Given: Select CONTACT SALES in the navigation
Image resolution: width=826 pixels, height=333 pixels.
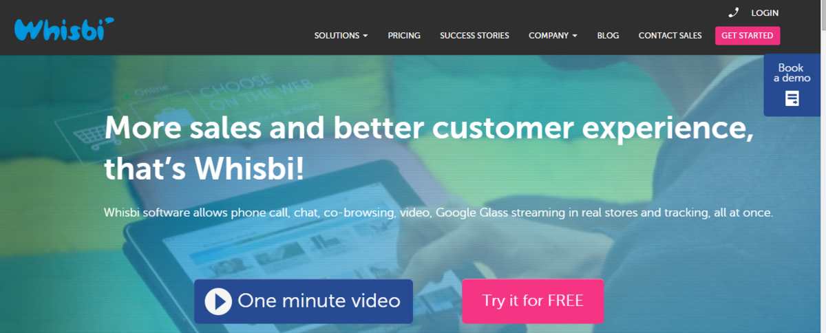Looking at the screenshot, I should point(670,35).
